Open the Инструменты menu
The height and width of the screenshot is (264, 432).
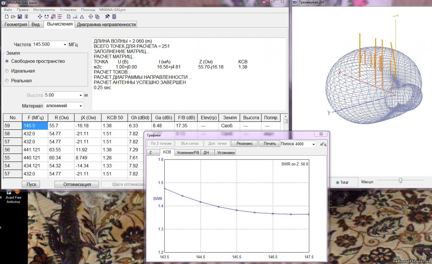pos(44,10)
